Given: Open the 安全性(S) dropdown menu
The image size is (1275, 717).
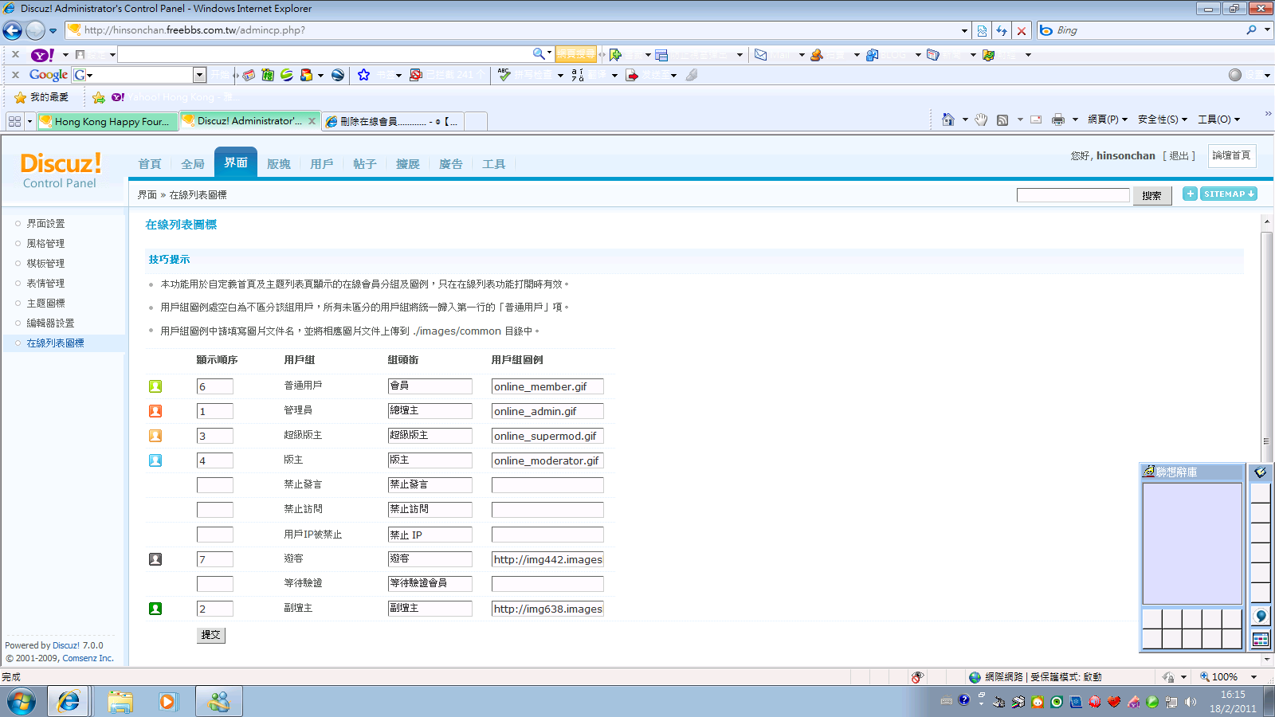Looking at the screenshot, I should tap(1162, 119).
